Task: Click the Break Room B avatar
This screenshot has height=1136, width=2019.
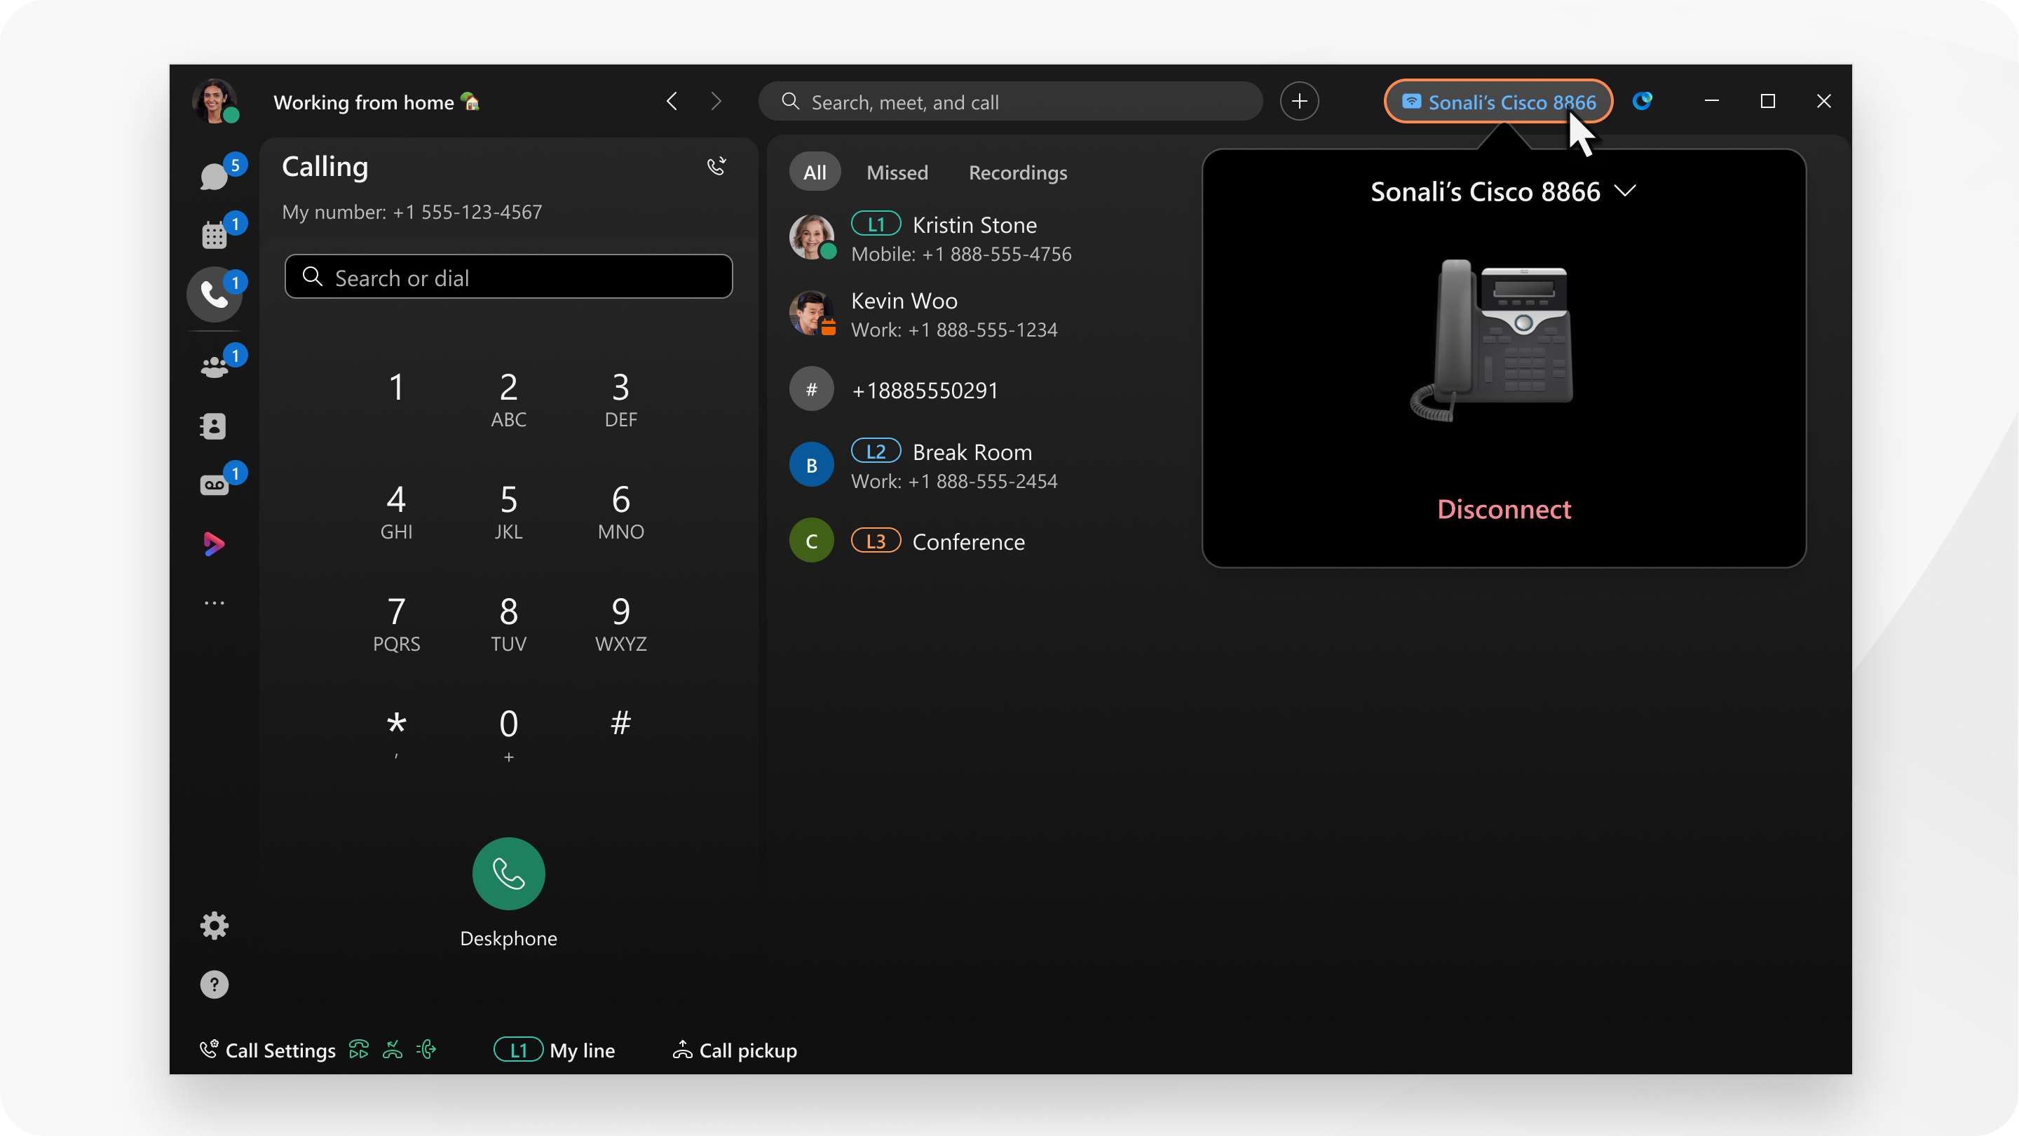Action: [x=811, y=465]
